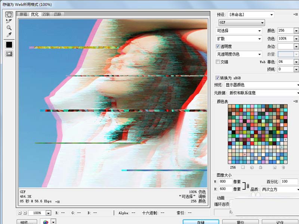Click the constrain proportions link icon
The image size is (299, 224).
click(x=247, y=185)
